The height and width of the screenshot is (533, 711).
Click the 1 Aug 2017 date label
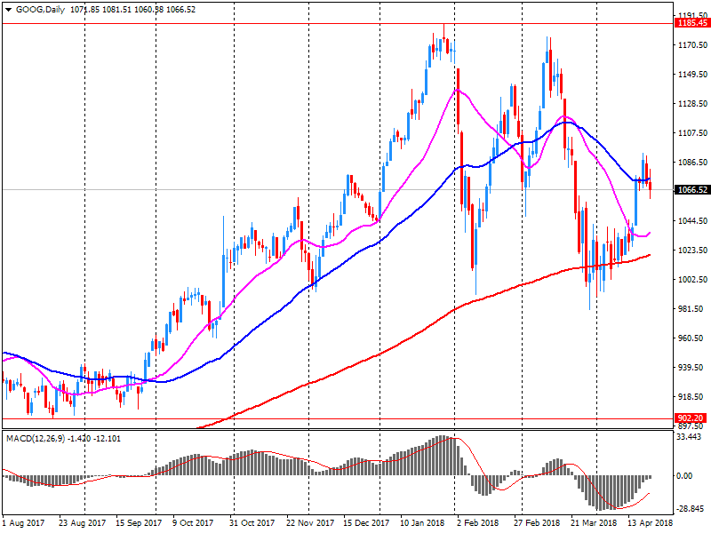tap(24, 522)
